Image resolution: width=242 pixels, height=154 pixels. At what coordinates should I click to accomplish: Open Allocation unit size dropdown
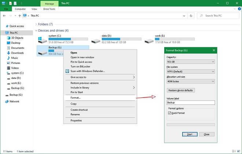(191, 81)
